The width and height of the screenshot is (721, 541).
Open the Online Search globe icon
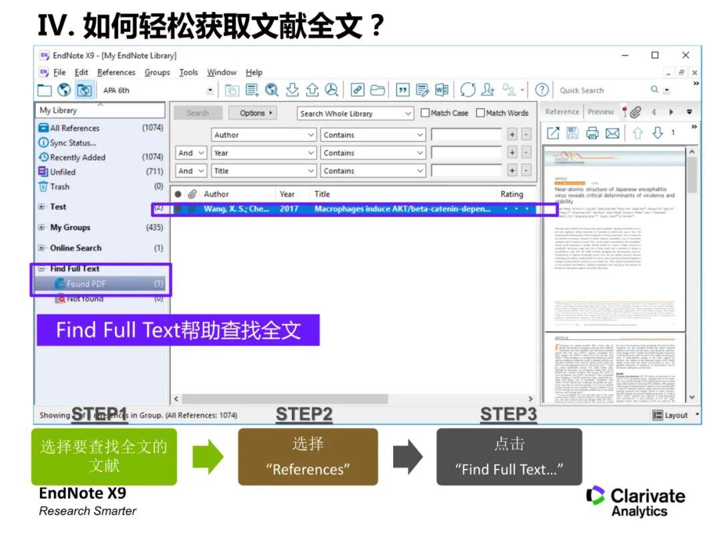click(64, 89)
